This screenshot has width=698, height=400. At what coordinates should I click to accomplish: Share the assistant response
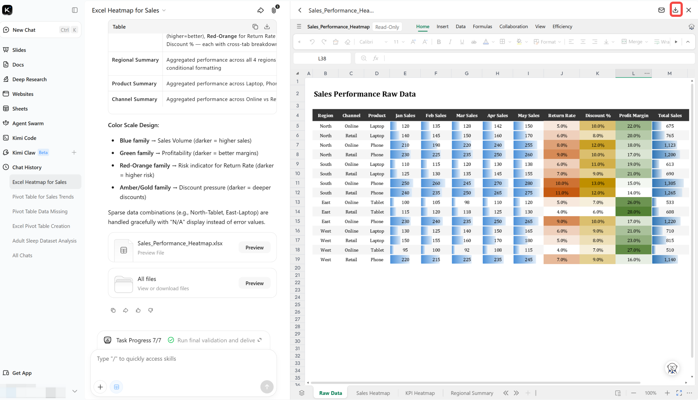point(126,310)
